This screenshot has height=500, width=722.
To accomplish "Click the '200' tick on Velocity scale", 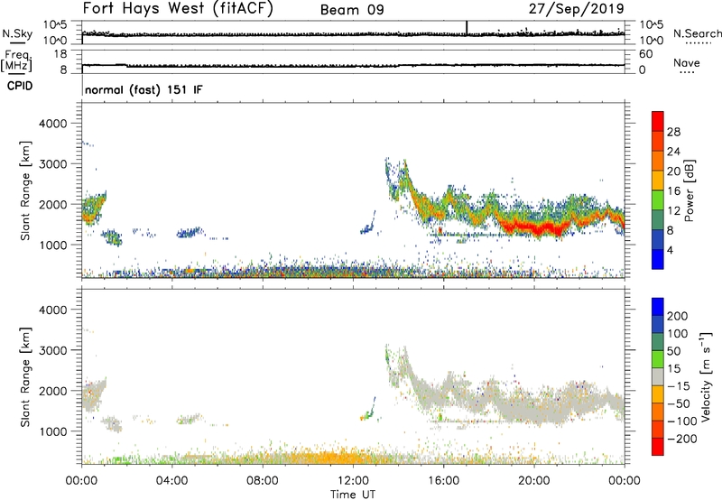I will point(678,316).
